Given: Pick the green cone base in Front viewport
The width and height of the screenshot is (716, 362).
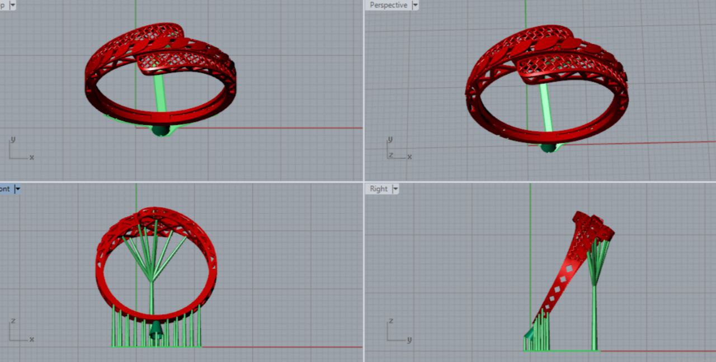Looking at the screenshot, I should [x=156, y=330].
